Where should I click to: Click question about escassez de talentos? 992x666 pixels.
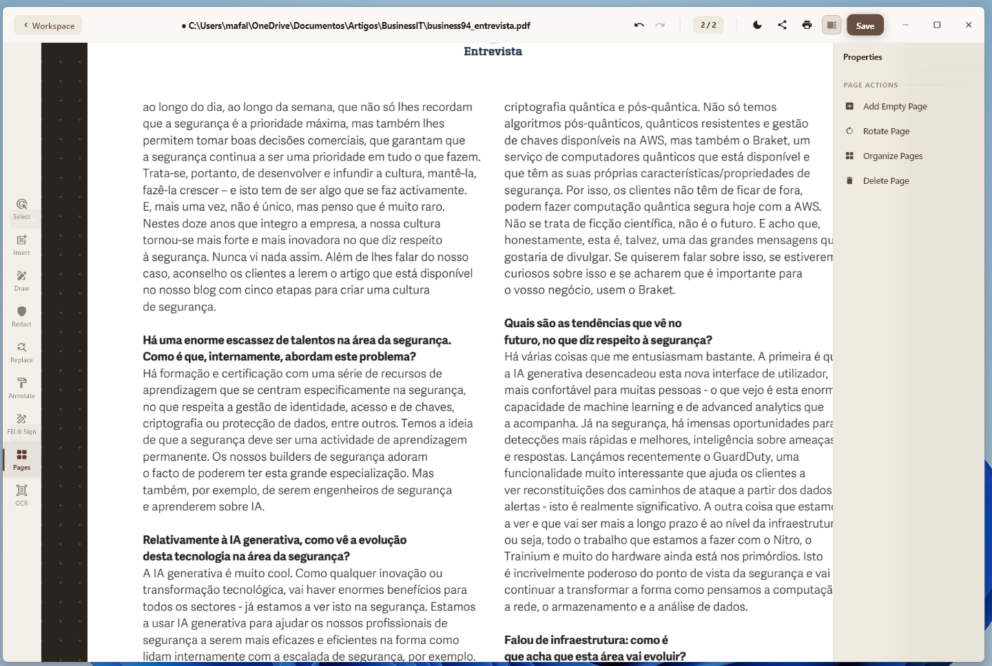point(297,348)
